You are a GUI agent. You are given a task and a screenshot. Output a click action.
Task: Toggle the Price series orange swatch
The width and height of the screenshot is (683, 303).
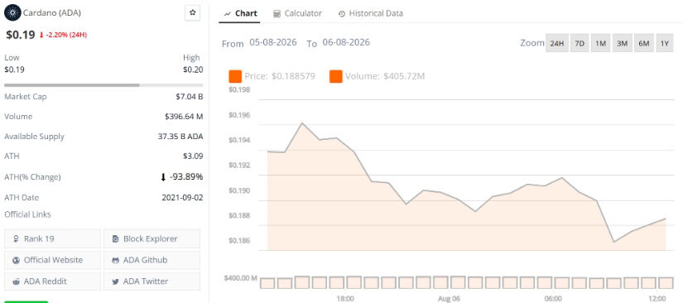pos(235,76)
